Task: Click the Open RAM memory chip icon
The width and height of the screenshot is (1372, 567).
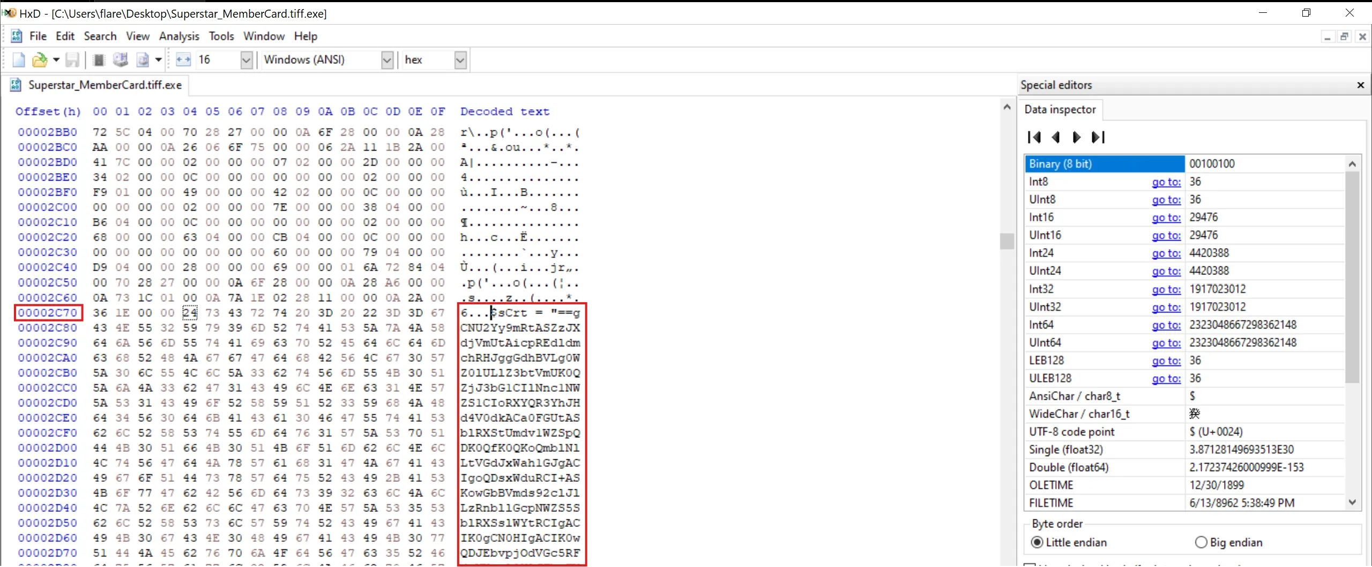Action: click(99, 60)
